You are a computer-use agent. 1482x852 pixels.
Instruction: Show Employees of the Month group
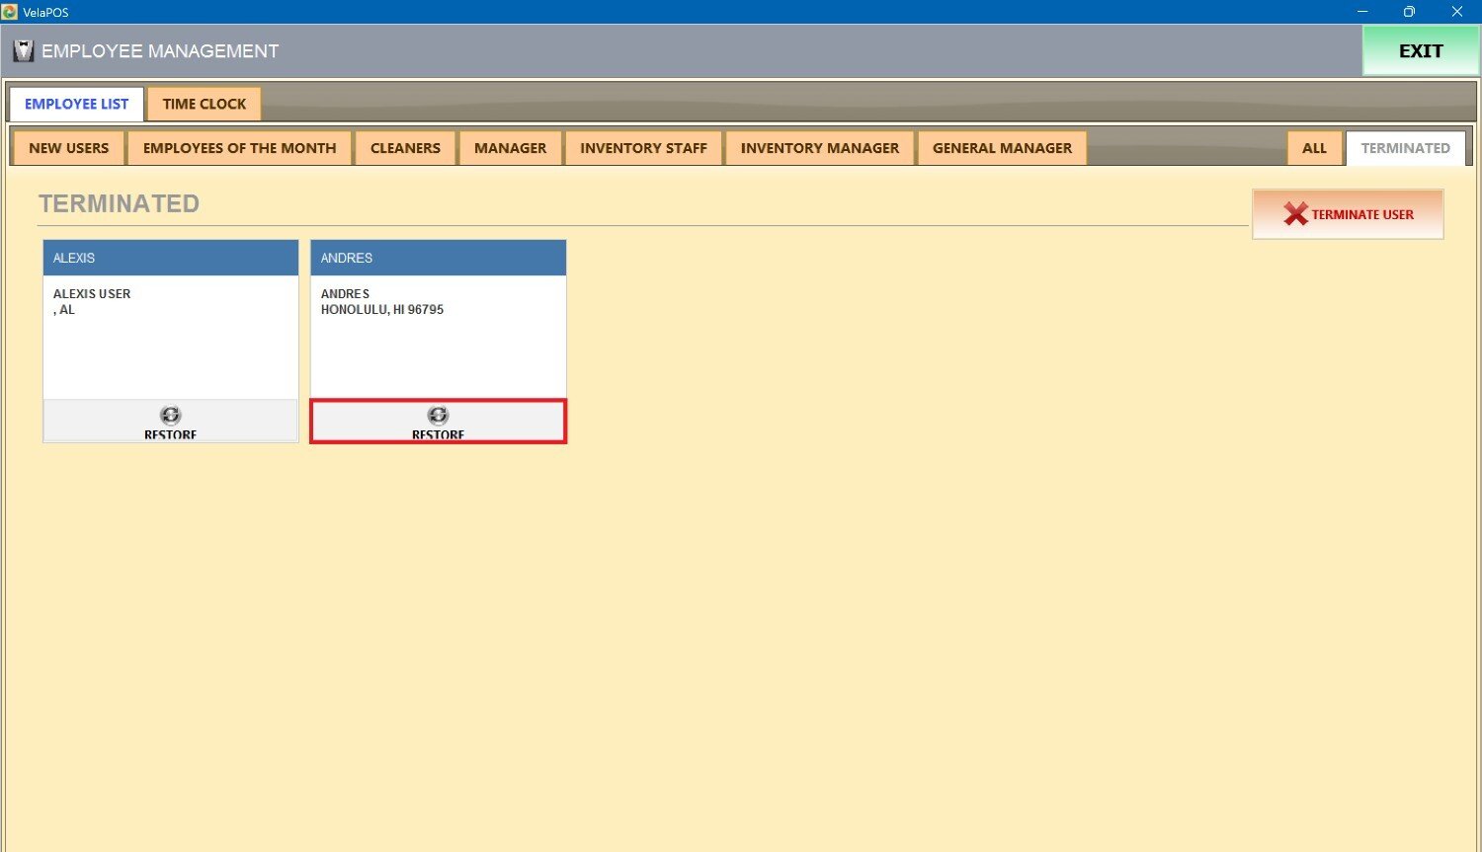pyautogui.click(x=239, y=148)
